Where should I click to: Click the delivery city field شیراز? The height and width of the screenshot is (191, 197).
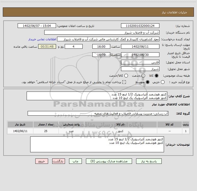point(140,69)
